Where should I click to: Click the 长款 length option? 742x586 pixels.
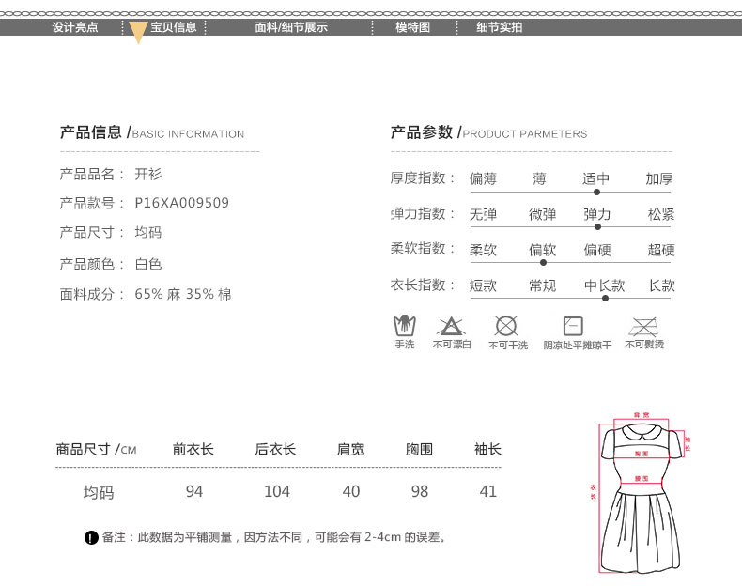[661, 285]
